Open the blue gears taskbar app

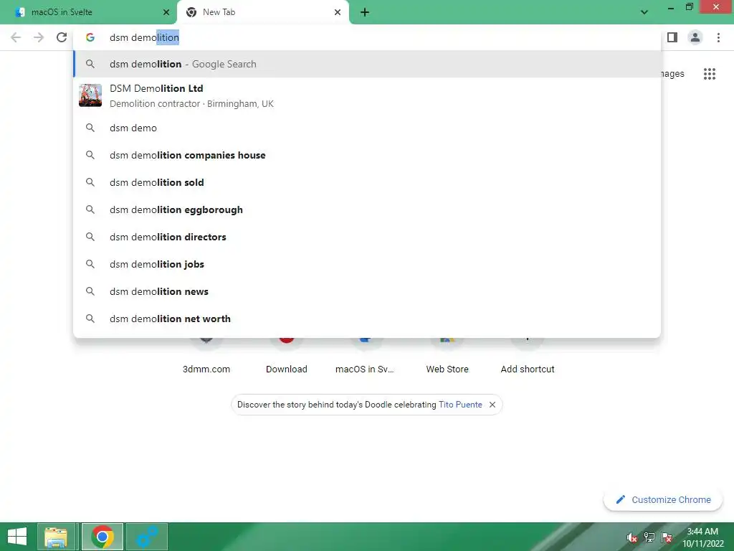[x=147, y=537]
